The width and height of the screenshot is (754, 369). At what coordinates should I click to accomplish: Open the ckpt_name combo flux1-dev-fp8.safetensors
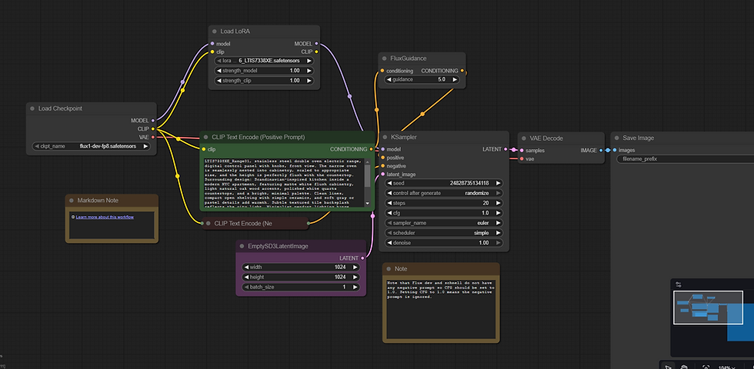click(91, 146)
